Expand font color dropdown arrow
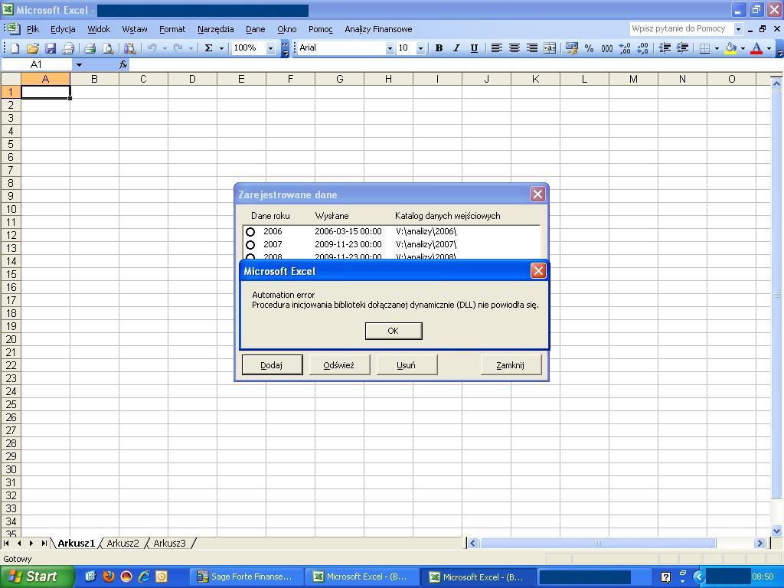 [769, 48]
